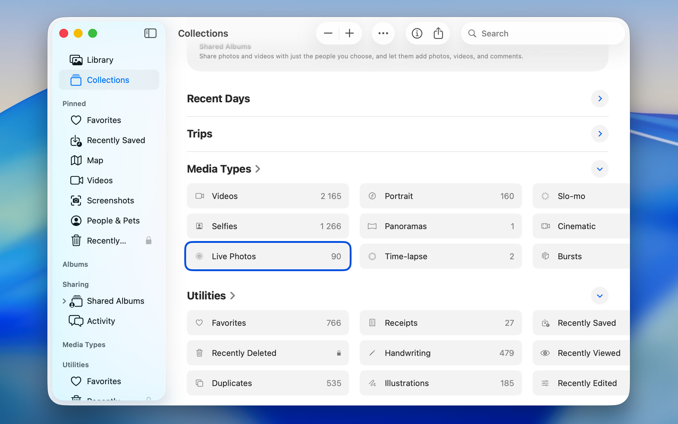Image resolution: width=678 pixels, height=424 pixels.
Task: Open pinned Videos in sidebar
Action: [109, 180]
